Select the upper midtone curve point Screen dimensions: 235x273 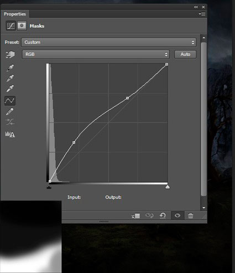[127, 98]
